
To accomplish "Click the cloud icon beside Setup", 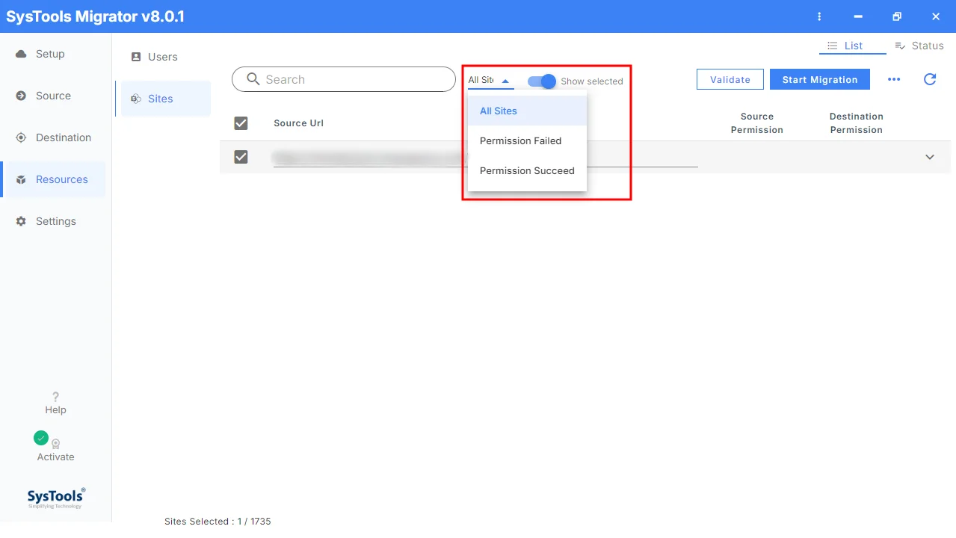I will (21, 54).
